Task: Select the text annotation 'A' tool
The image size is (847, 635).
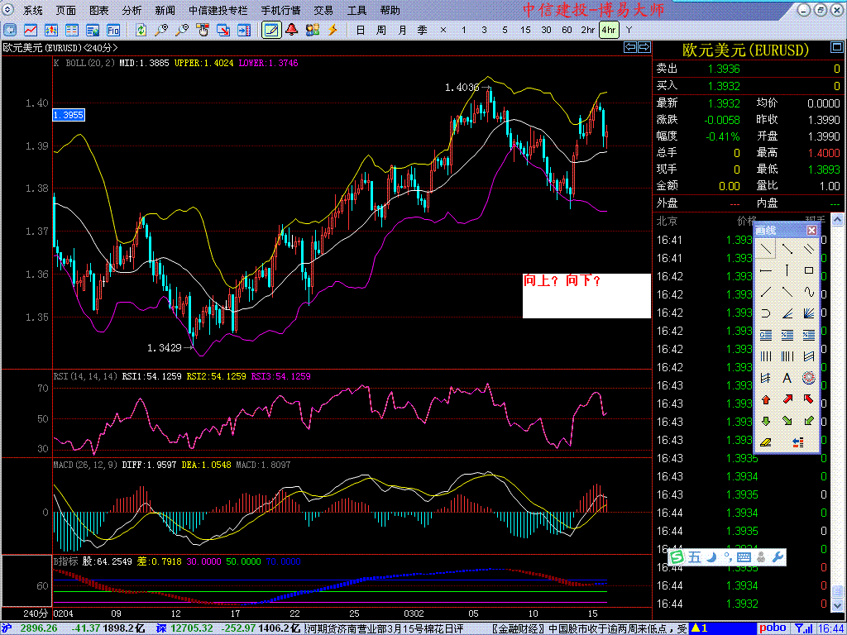Action: pyautogui.click(x=787, y=378)
